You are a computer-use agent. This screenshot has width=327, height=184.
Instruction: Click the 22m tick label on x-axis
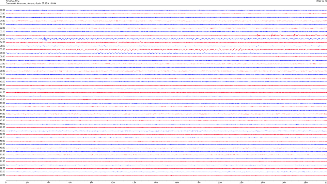point(241,183)
